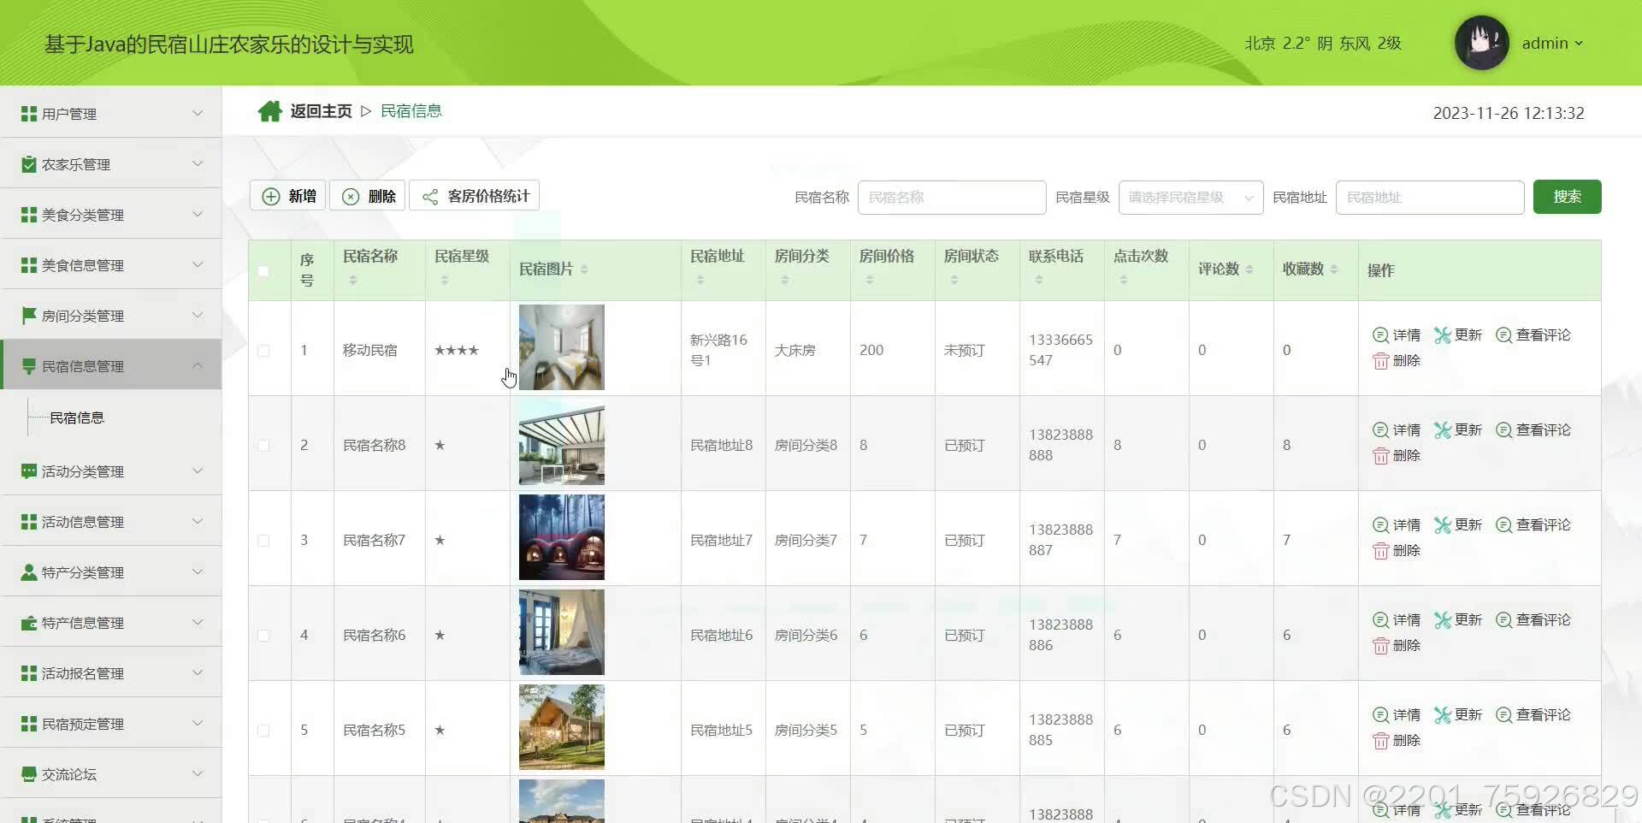Click 更新 for row 民宿名称7
The width and height of the screenshot is (1642, 823).
[1458, 525]
